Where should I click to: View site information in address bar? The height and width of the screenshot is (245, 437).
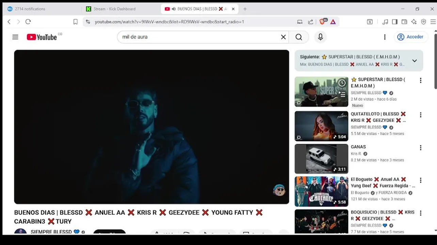point(88,22)
